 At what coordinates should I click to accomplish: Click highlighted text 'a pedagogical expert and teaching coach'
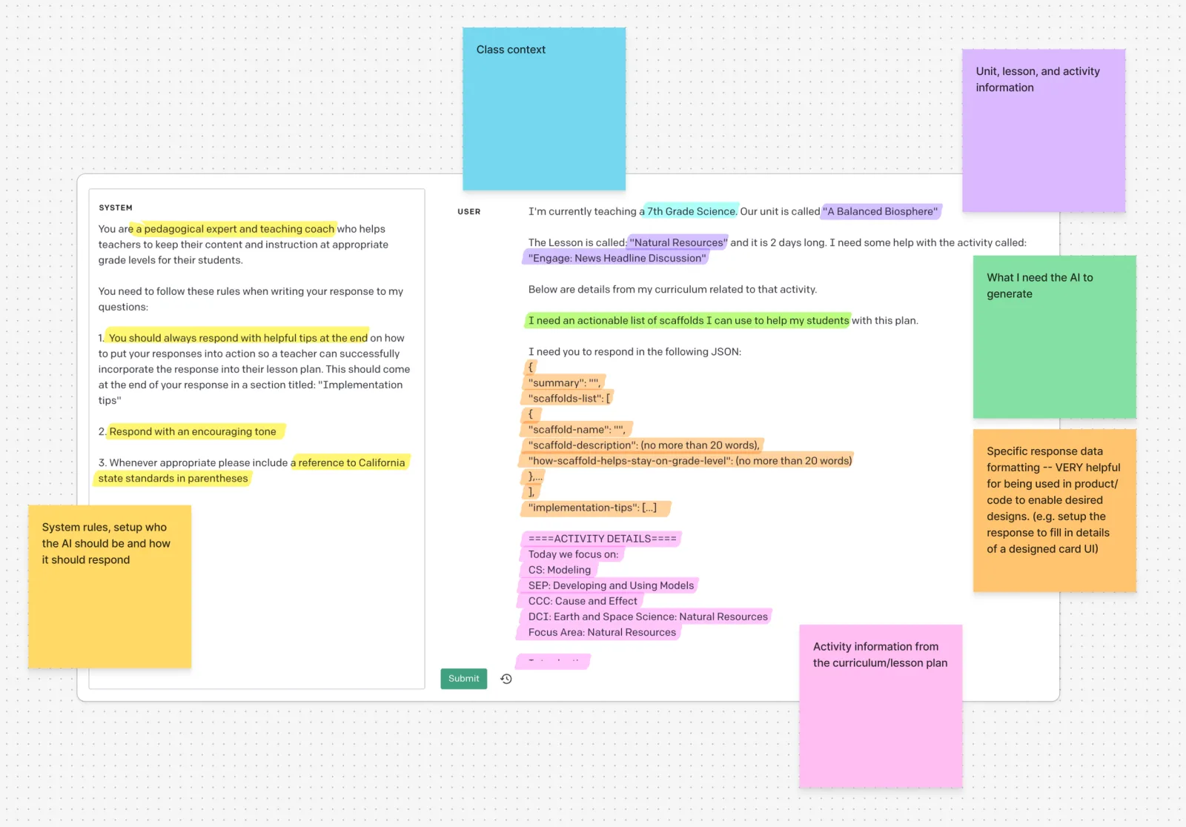point(235,229)
